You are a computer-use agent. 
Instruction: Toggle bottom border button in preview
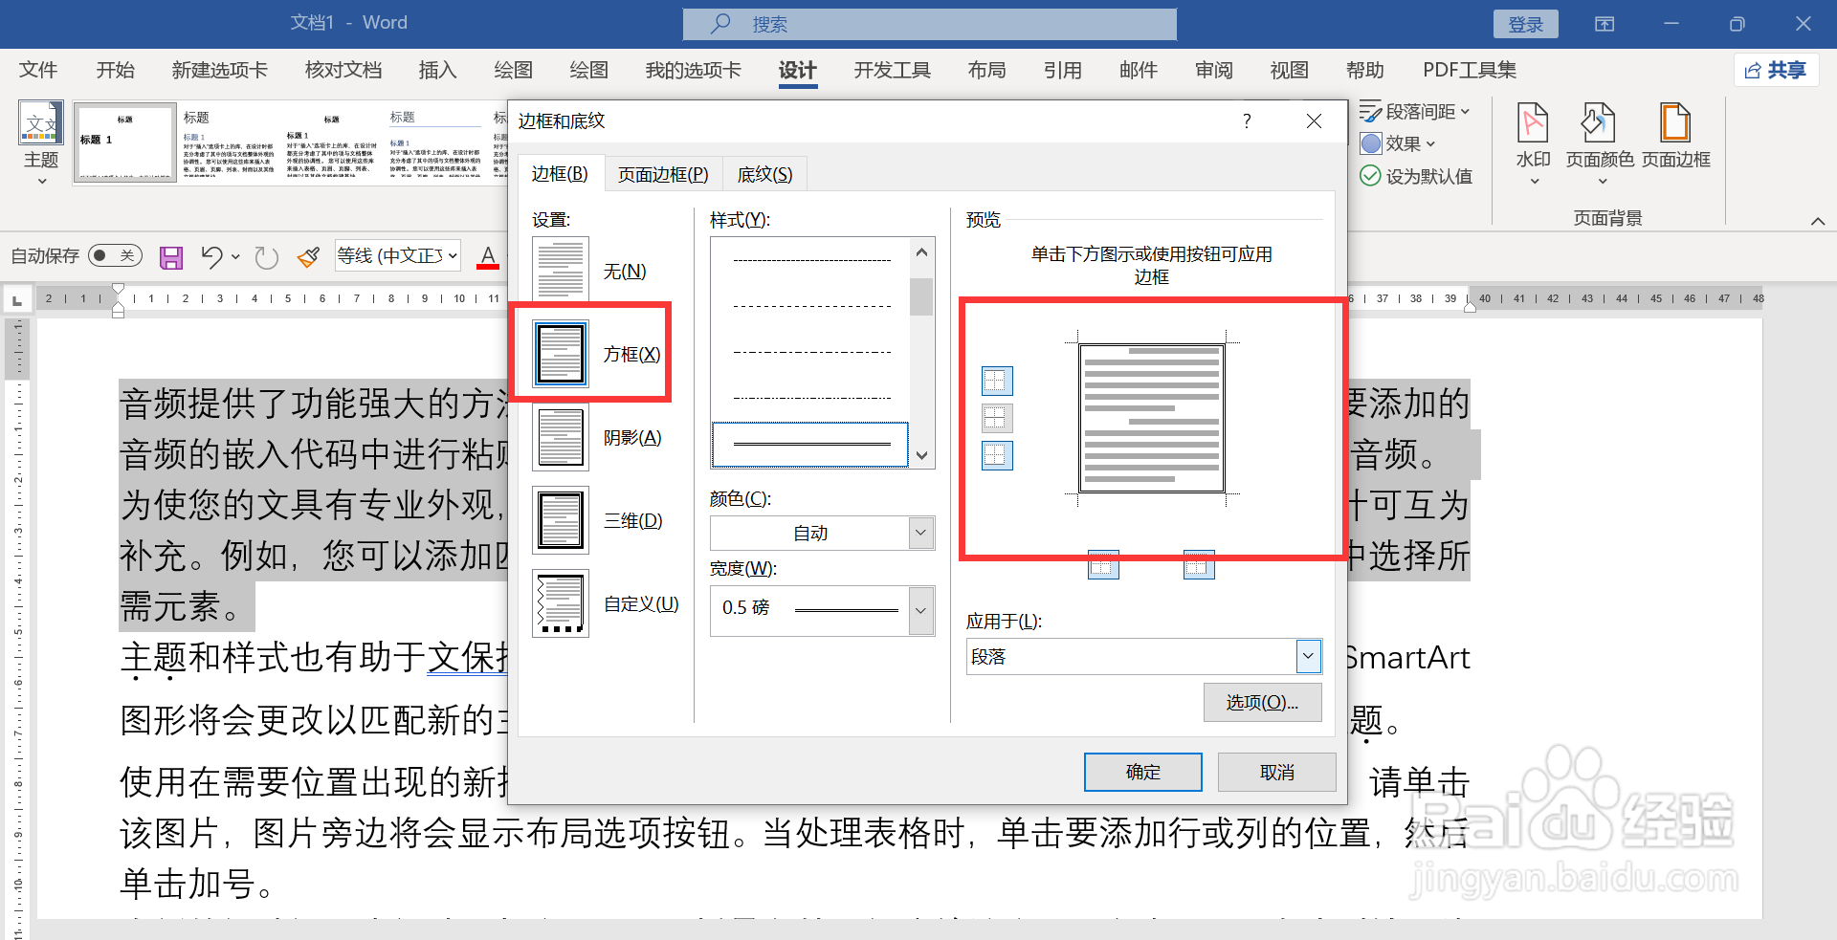[997, 455]
